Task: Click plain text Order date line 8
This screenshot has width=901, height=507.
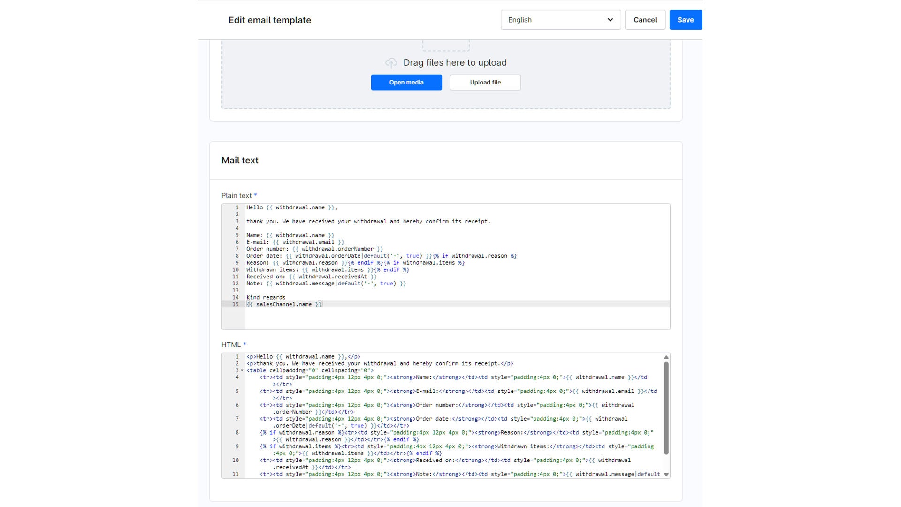Action: (382, 256)
